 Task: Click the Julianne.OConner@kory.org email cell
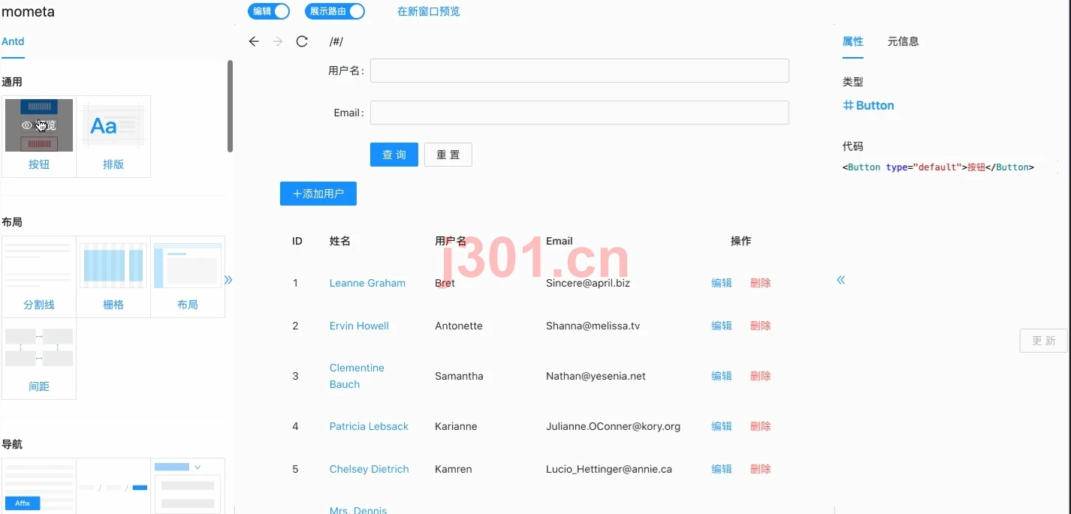point(613,426)
